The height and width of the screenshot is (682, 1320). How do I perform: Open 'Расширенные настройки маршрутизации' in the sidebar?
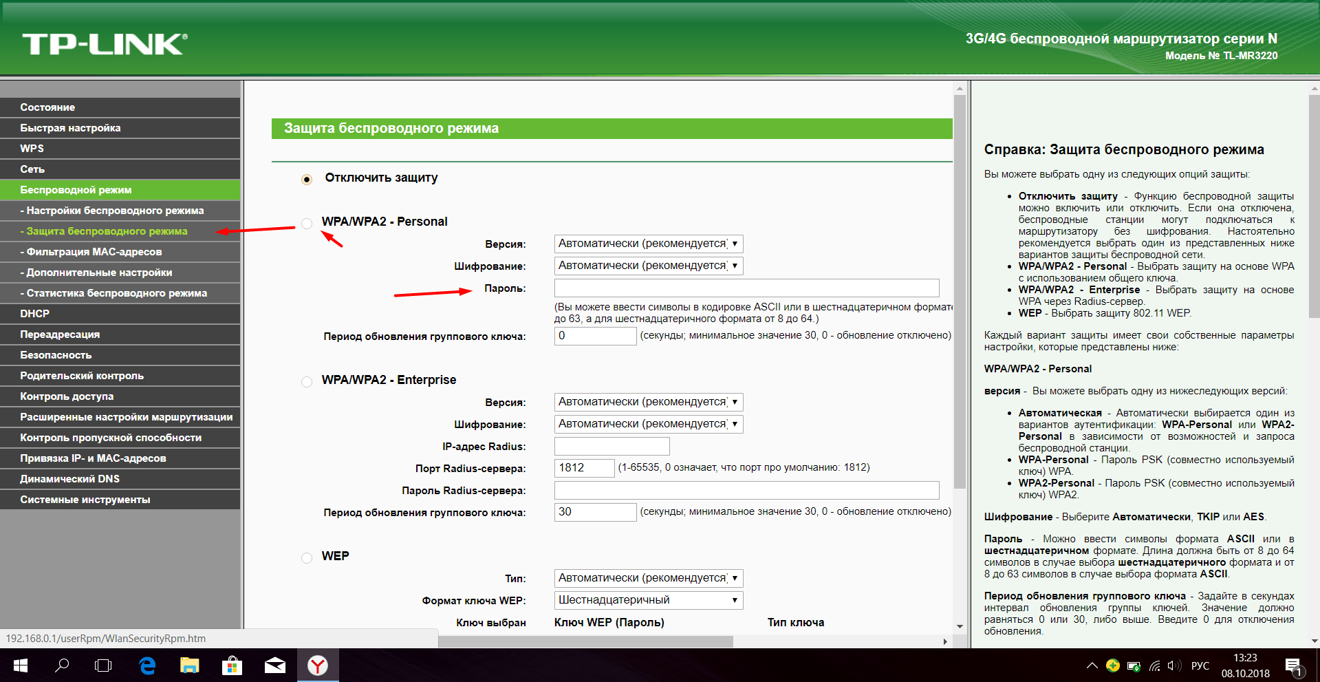tap(120, 417)
